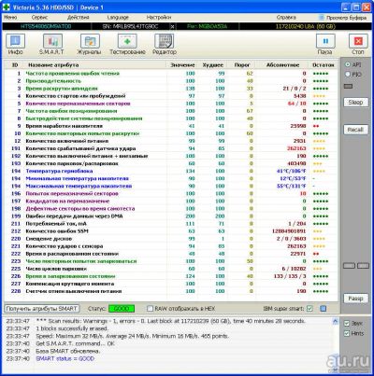
Task: Pause with the Пауза button
Action: (325, 45)
